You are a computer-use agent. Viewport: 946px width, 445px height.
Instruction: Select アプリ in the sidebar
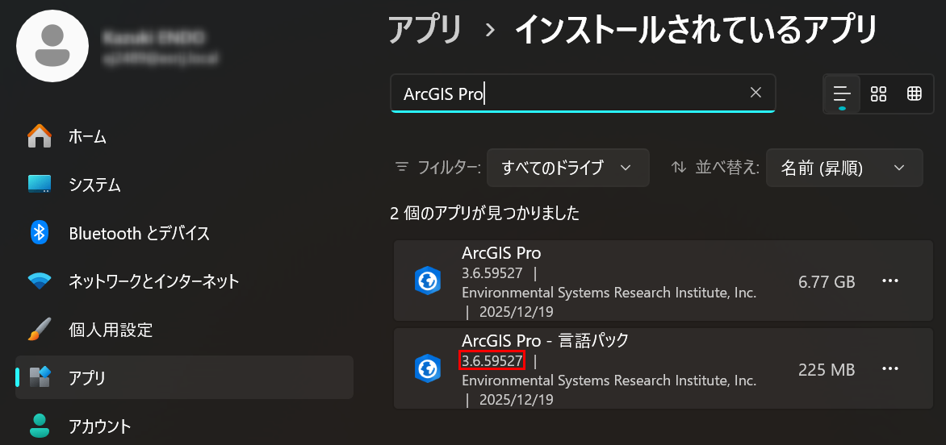tap(87, 377)
